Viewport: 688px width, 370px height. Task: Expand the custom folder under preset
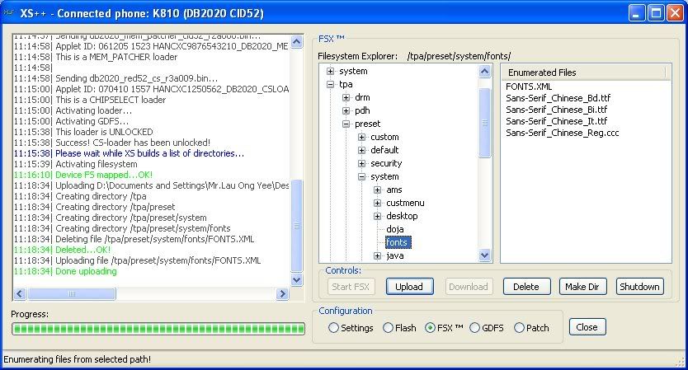click(362, 137)
